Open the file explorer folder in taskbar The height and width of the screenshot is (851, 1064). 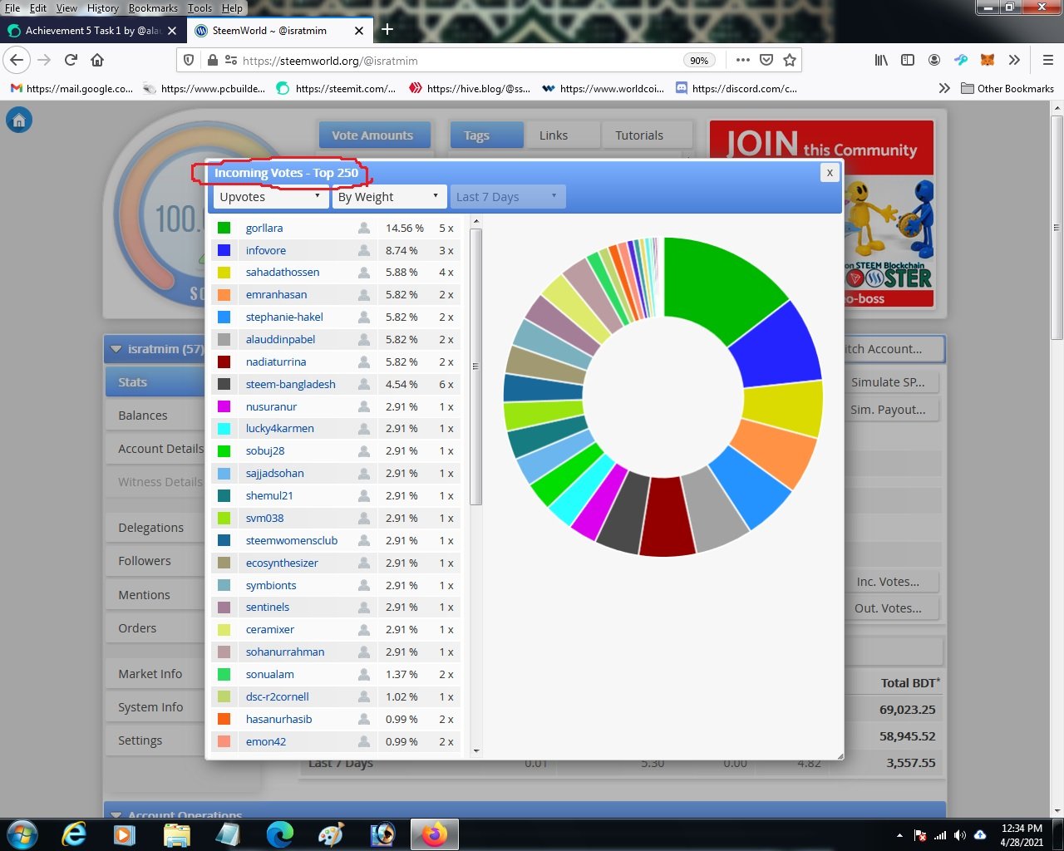176,834
